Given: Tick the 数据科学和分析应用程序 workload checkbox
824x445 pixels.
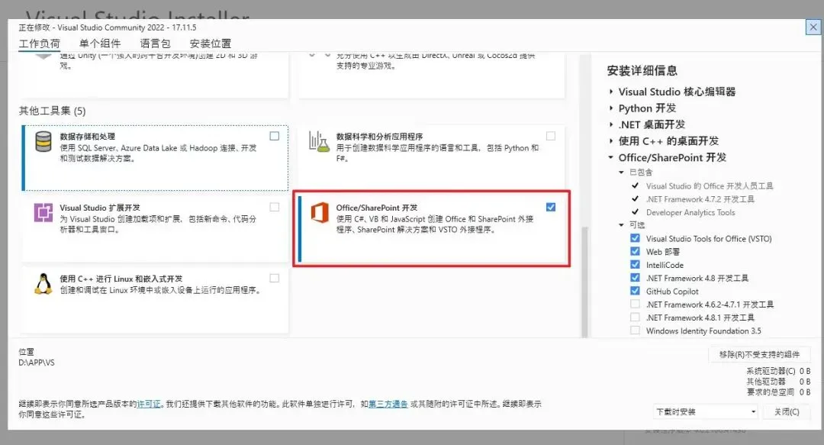Looking at the screenshot, I should click(551, 136).
